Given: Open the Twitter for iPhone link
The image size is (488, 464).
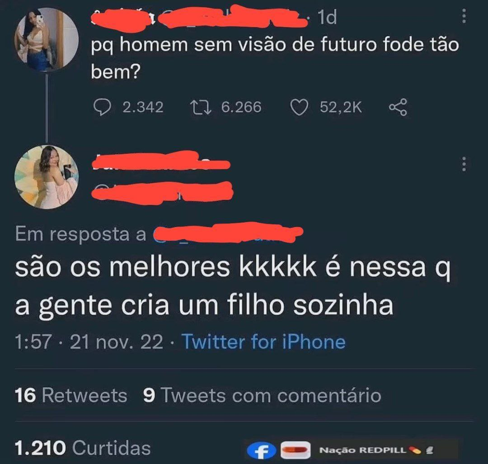Looking at the screenshot, I should [263, 341].
